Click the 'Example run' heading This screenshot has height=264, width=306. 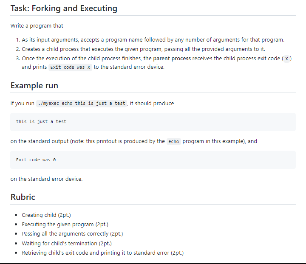34,86
